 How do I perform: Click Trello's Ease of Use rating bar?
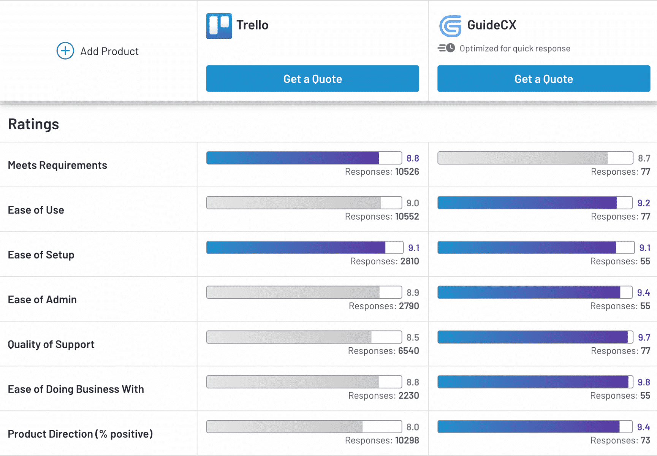304,203
